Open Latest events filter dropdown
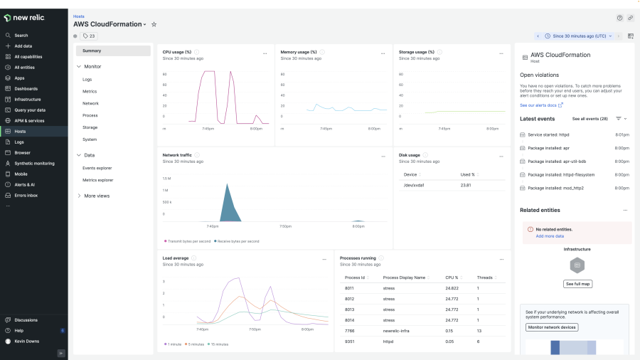The image size is (640, 360). pos(622,119)
